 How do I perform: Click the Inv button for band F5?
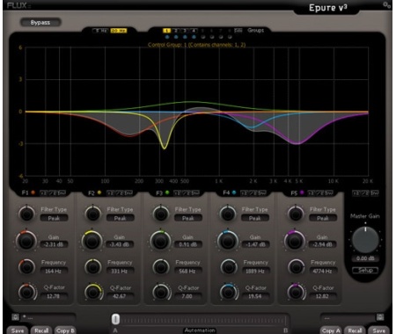[x=330, y=193]
